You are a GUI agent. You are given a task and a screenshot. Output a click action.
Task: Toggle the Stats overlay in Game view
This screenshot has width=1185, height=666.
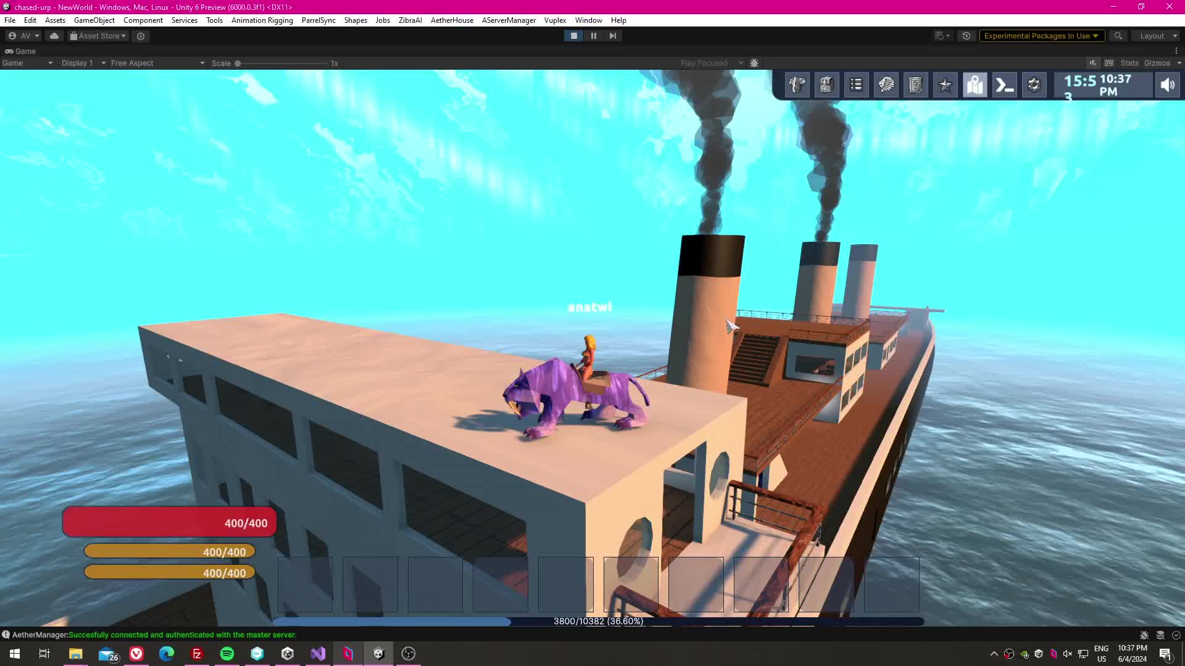(1129, 63)
